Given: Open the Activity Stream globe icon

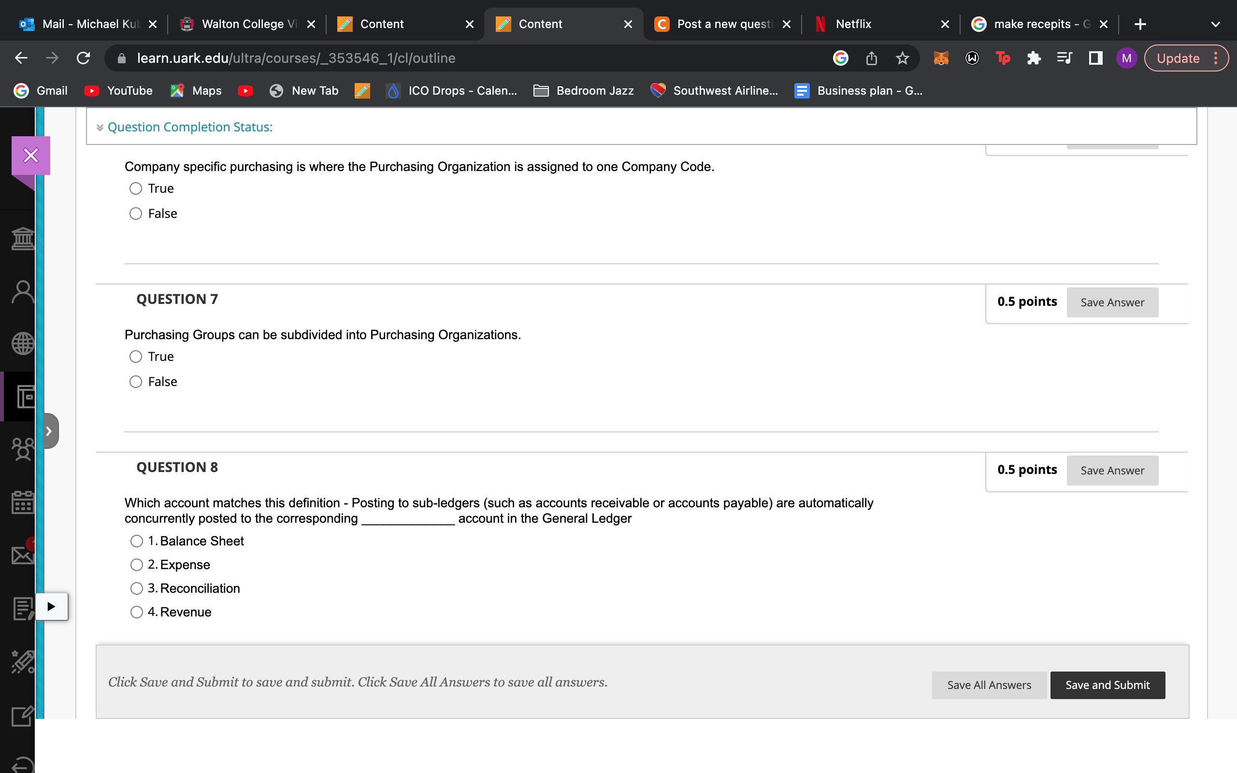Looking at the screenshot, I should click(23, 344).
